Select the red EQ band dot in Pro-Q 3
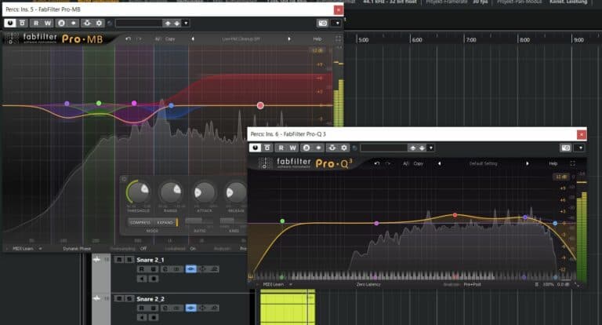Viewport: 602px width, 325px height. coord(455,215)
